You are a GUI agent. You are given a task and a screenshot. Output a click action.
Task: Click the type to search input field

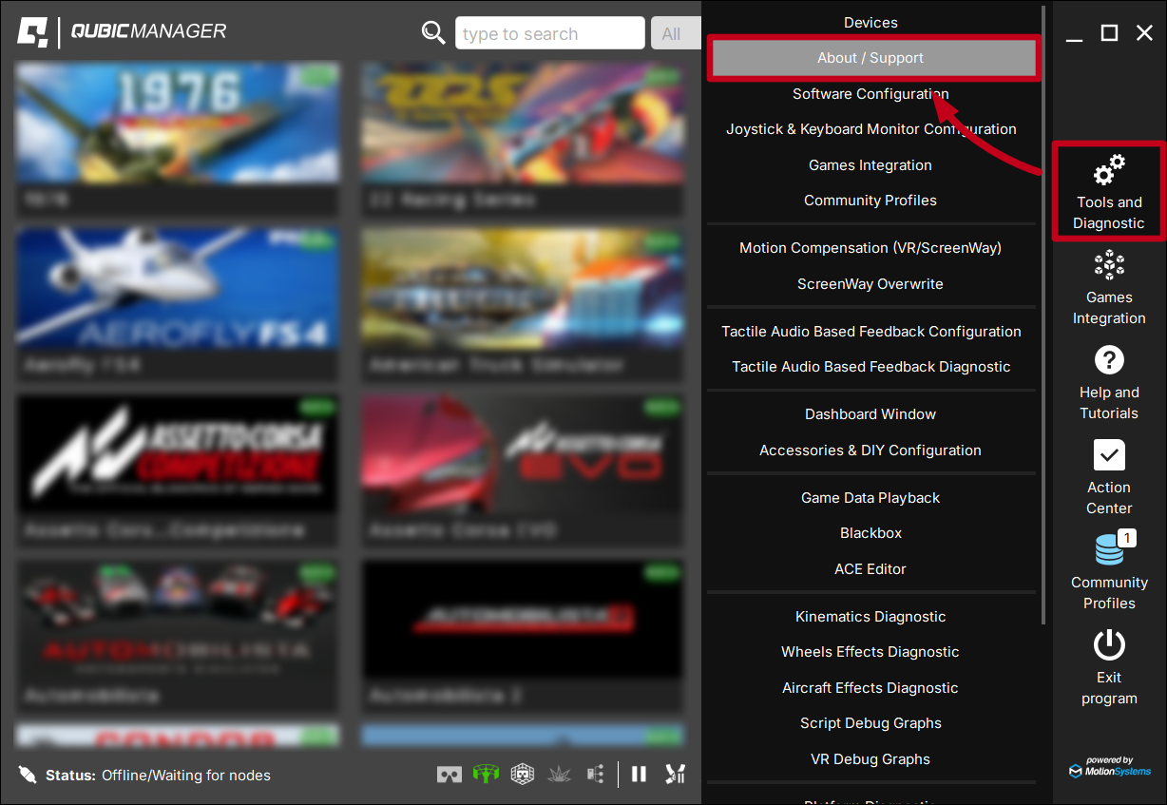point(549,32)
